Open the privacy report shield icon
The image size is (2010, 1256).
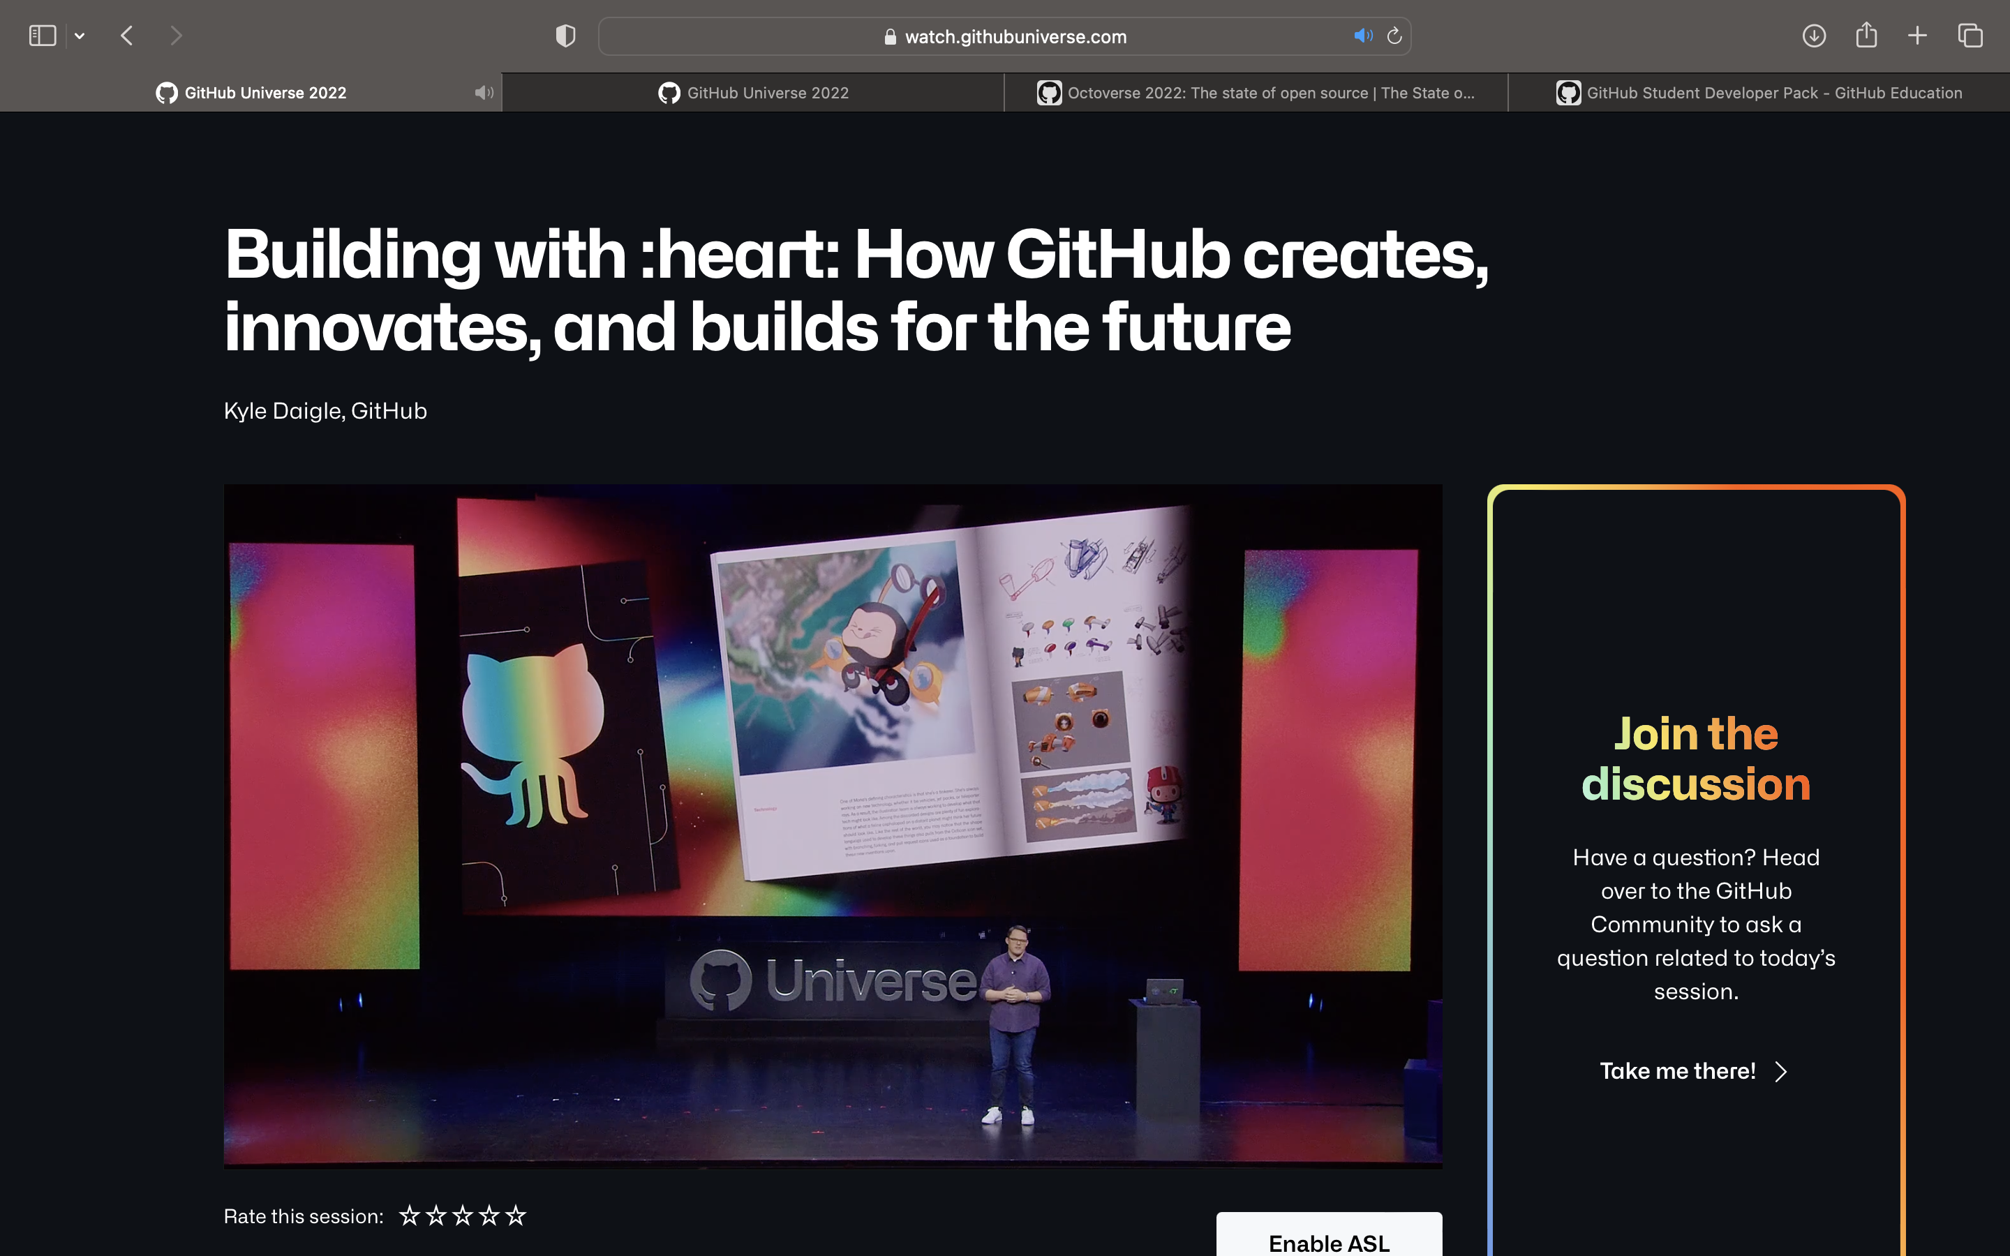tap(565, 36)
